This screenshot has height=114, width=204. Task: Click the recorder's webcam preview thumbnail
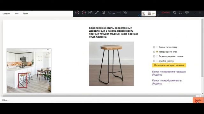tap(149, 13)
